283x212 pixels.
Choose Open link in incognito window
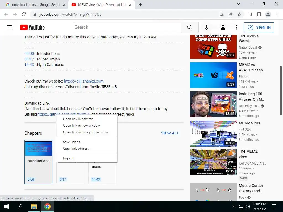87,132
